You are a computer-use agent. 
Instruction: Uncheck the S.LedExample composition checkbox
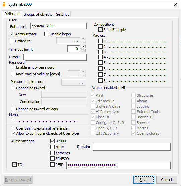[100, 29]
